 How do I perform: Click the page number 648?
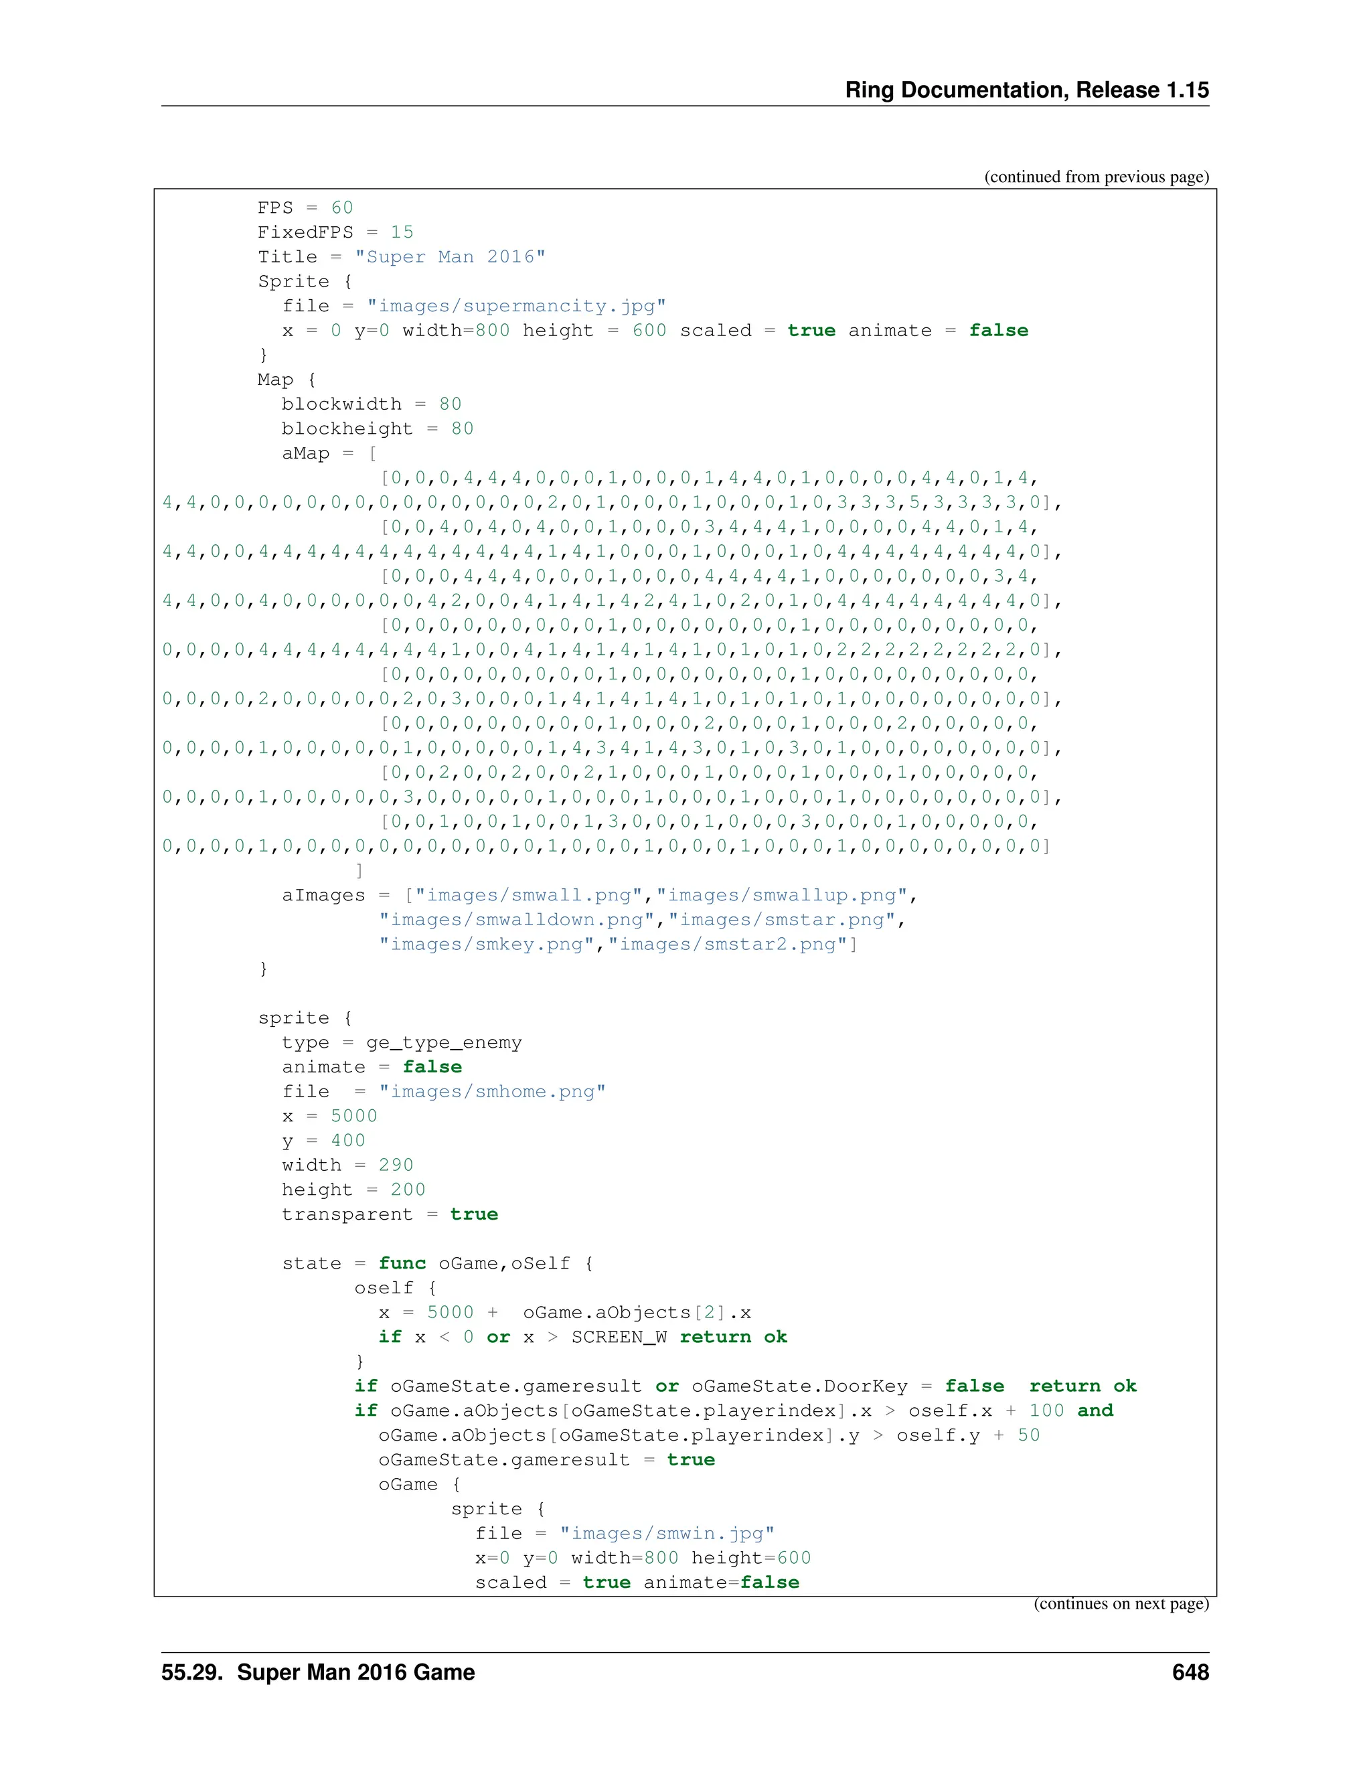point(1190,1672)
